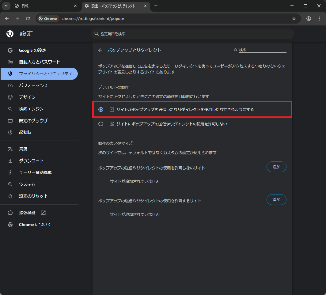Select radio to allow popups and redirects
This screenshot has height=295, width=326.
coord(101,109)
